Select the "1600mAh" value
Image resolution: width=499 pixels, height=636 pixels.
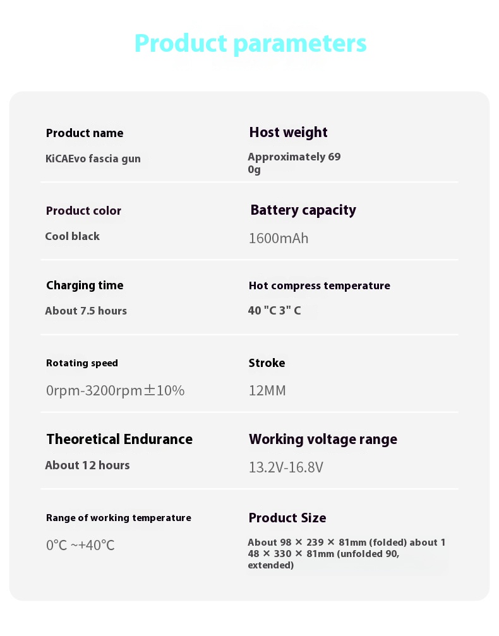coord(279,238)
